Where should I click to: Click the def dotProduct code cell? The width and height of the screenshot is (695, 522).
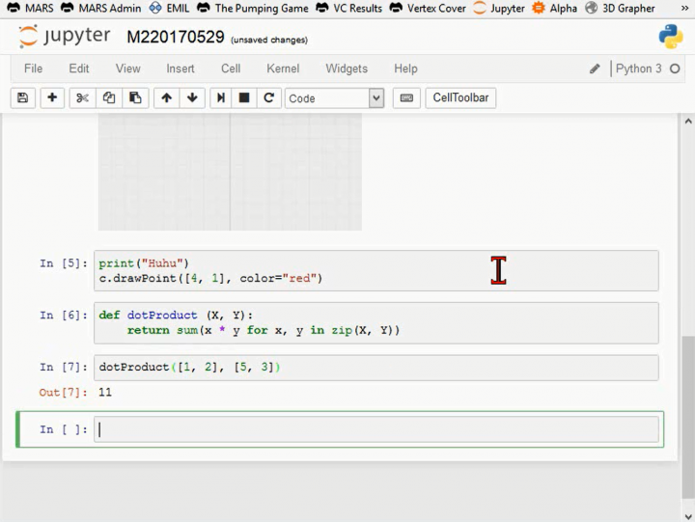pos(375,323)
